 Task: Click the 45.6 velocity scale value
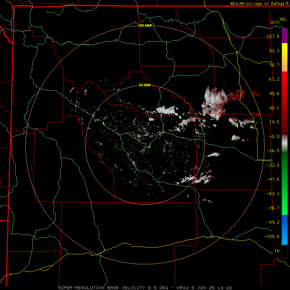[x=274, y=93]
